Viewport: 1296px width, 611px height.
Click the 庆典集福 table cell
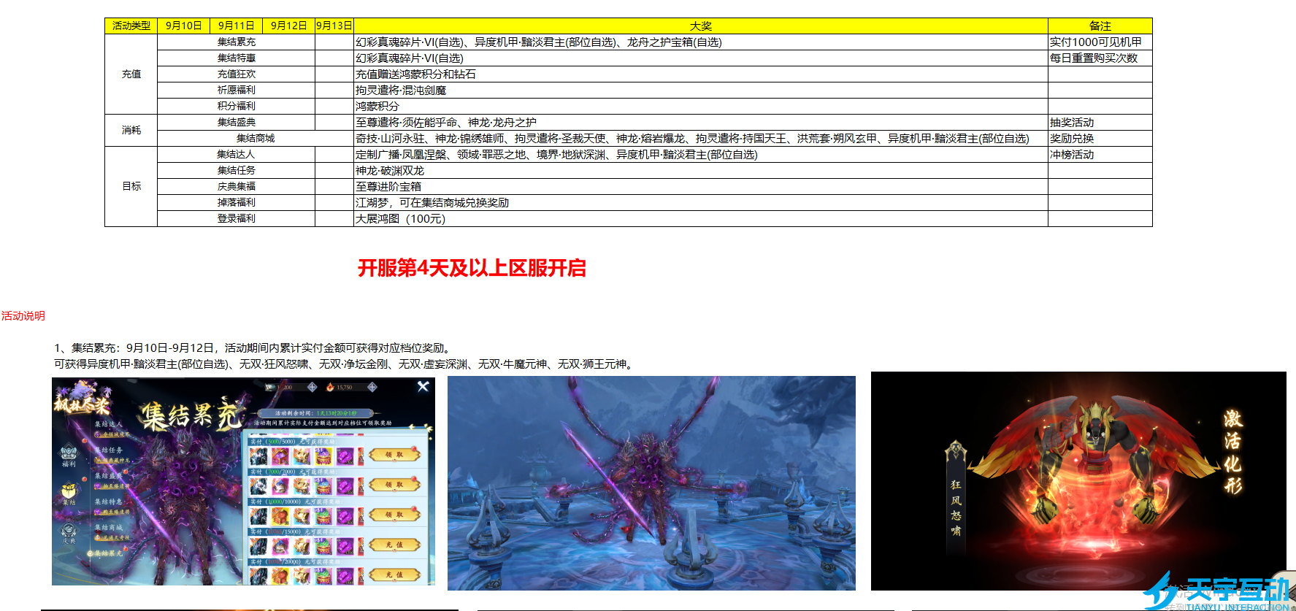click(237, 186)
